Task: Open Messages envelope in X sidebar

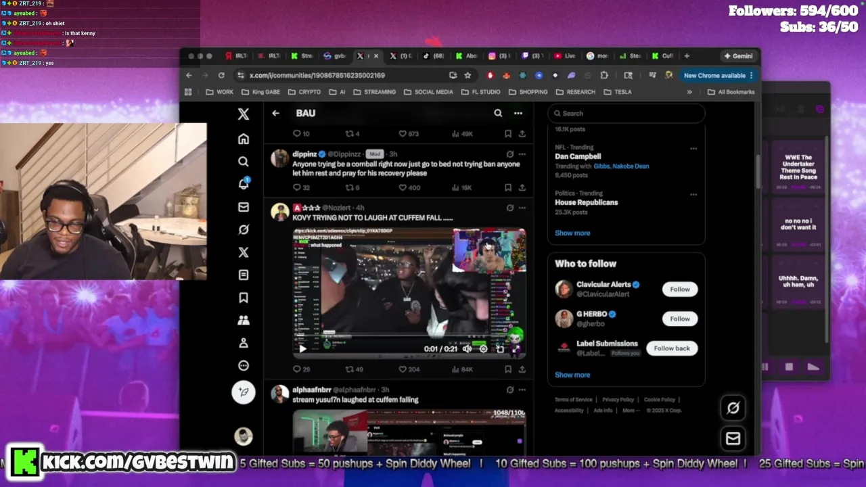Action: [244, 207]
